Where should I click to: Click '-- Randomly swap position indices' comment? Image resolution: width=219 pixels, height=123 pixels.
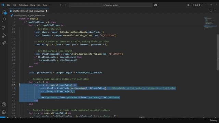click(x=59, y=79)
